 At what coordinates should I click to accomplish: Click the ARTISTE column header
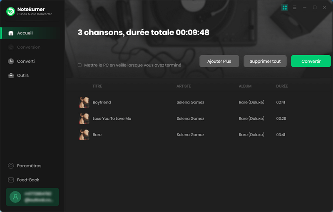click(184, 86)
